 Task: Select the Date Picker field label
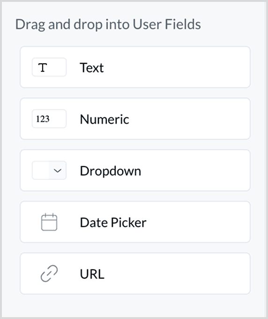coord(113,222)
